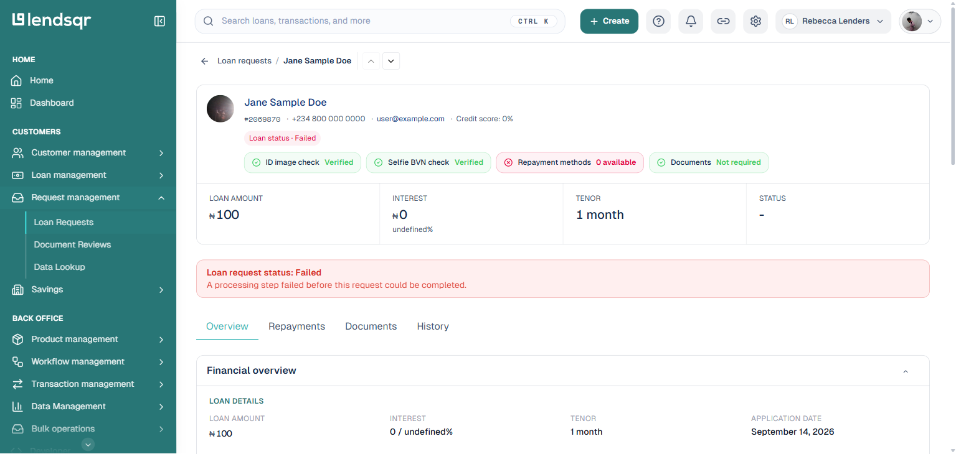Click the Dashboard grid icon
Viewport: 956px width, 454px height.
pos(17,103)
